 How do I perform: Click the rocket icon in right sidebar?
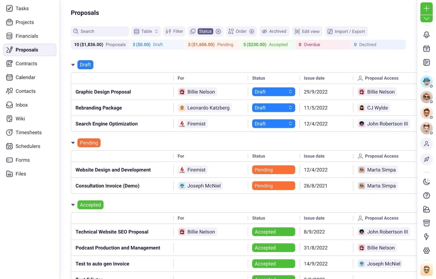426,159
